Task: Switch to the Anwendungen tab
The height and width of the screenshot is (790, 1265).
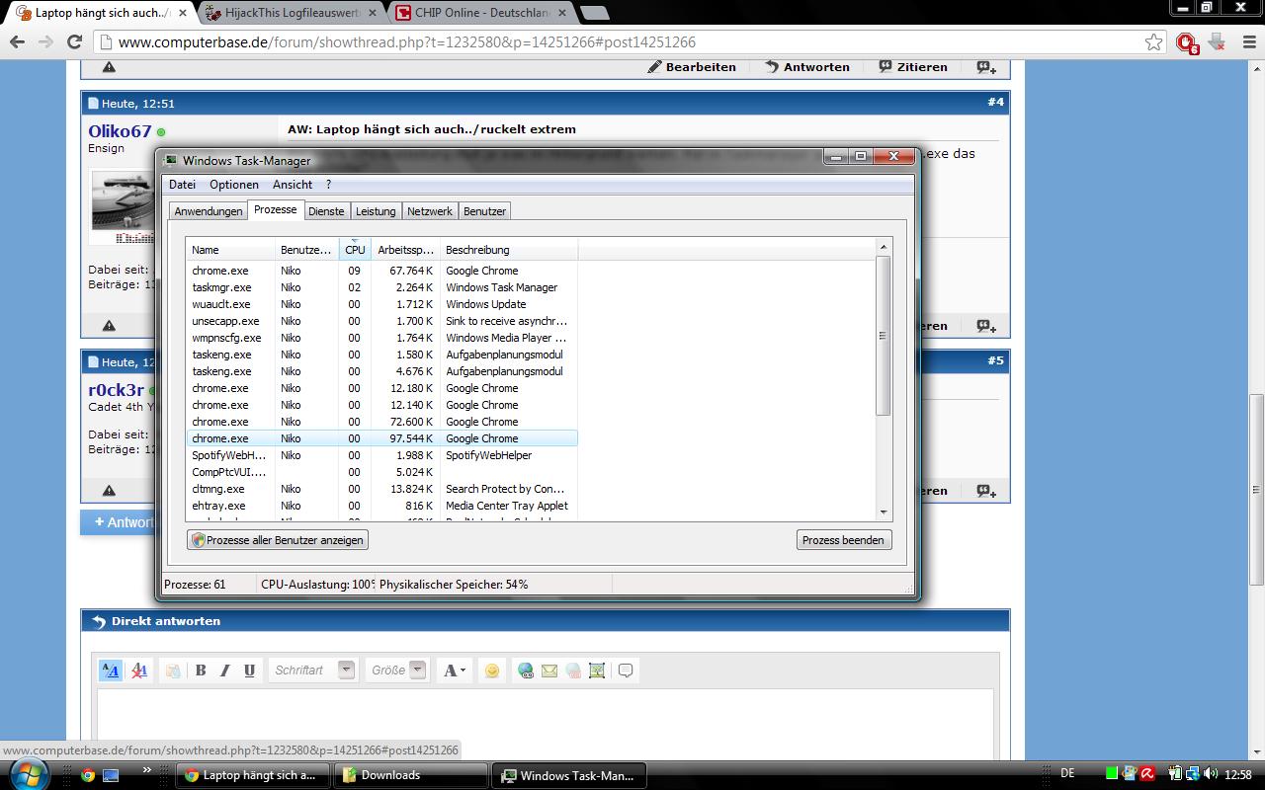Action: pos(208,211)
